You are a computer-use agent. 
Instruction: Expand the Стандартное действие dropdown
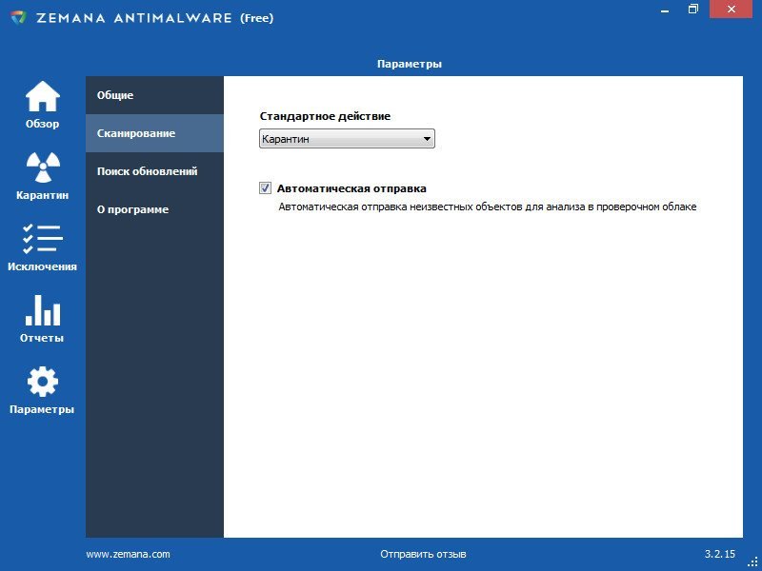coord(347,139)
